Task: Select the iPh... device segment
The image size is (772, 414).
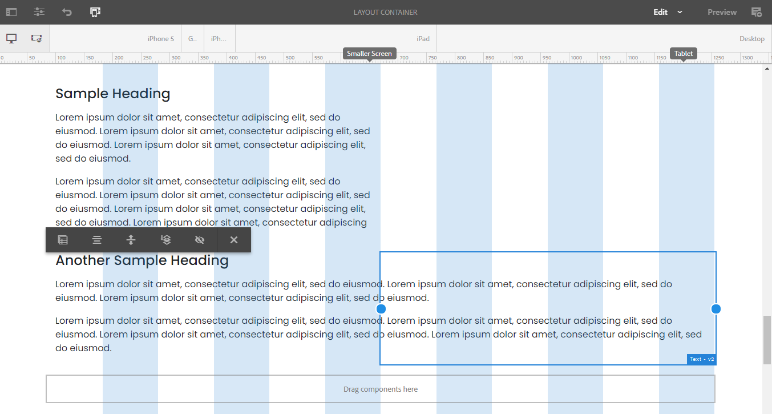Action: 219,39
